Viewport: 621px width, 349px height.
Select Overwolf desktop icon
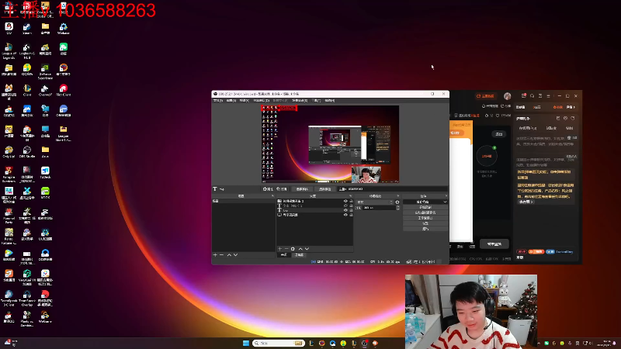(45, 90)
